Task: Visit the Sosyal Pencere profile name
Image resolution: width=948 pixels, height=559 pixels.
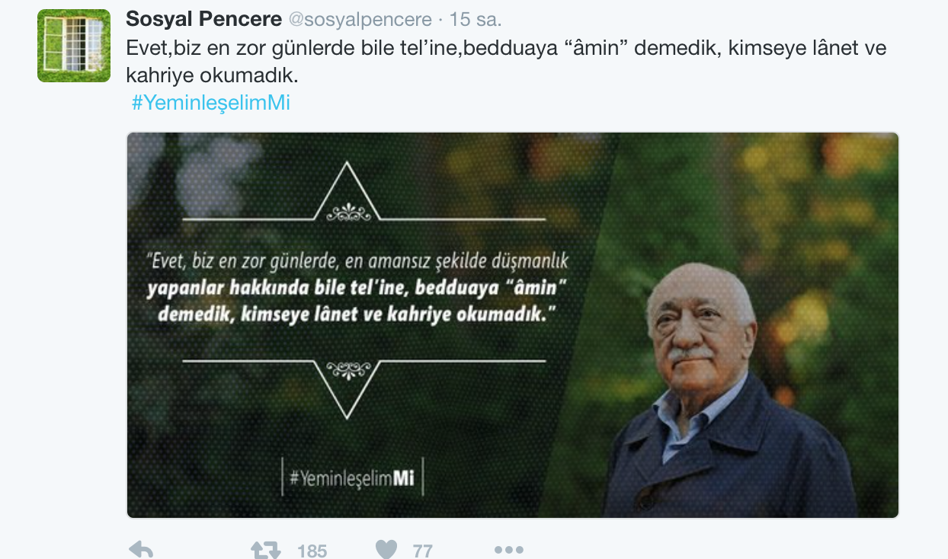Action: tap(203, 19)
